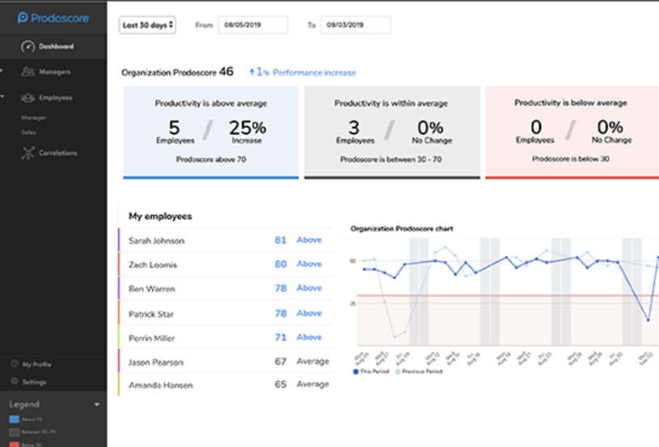Select the Productivity is above average card
Image resolution: width=659 pixels, height=447 pixels.
[211, 133]
